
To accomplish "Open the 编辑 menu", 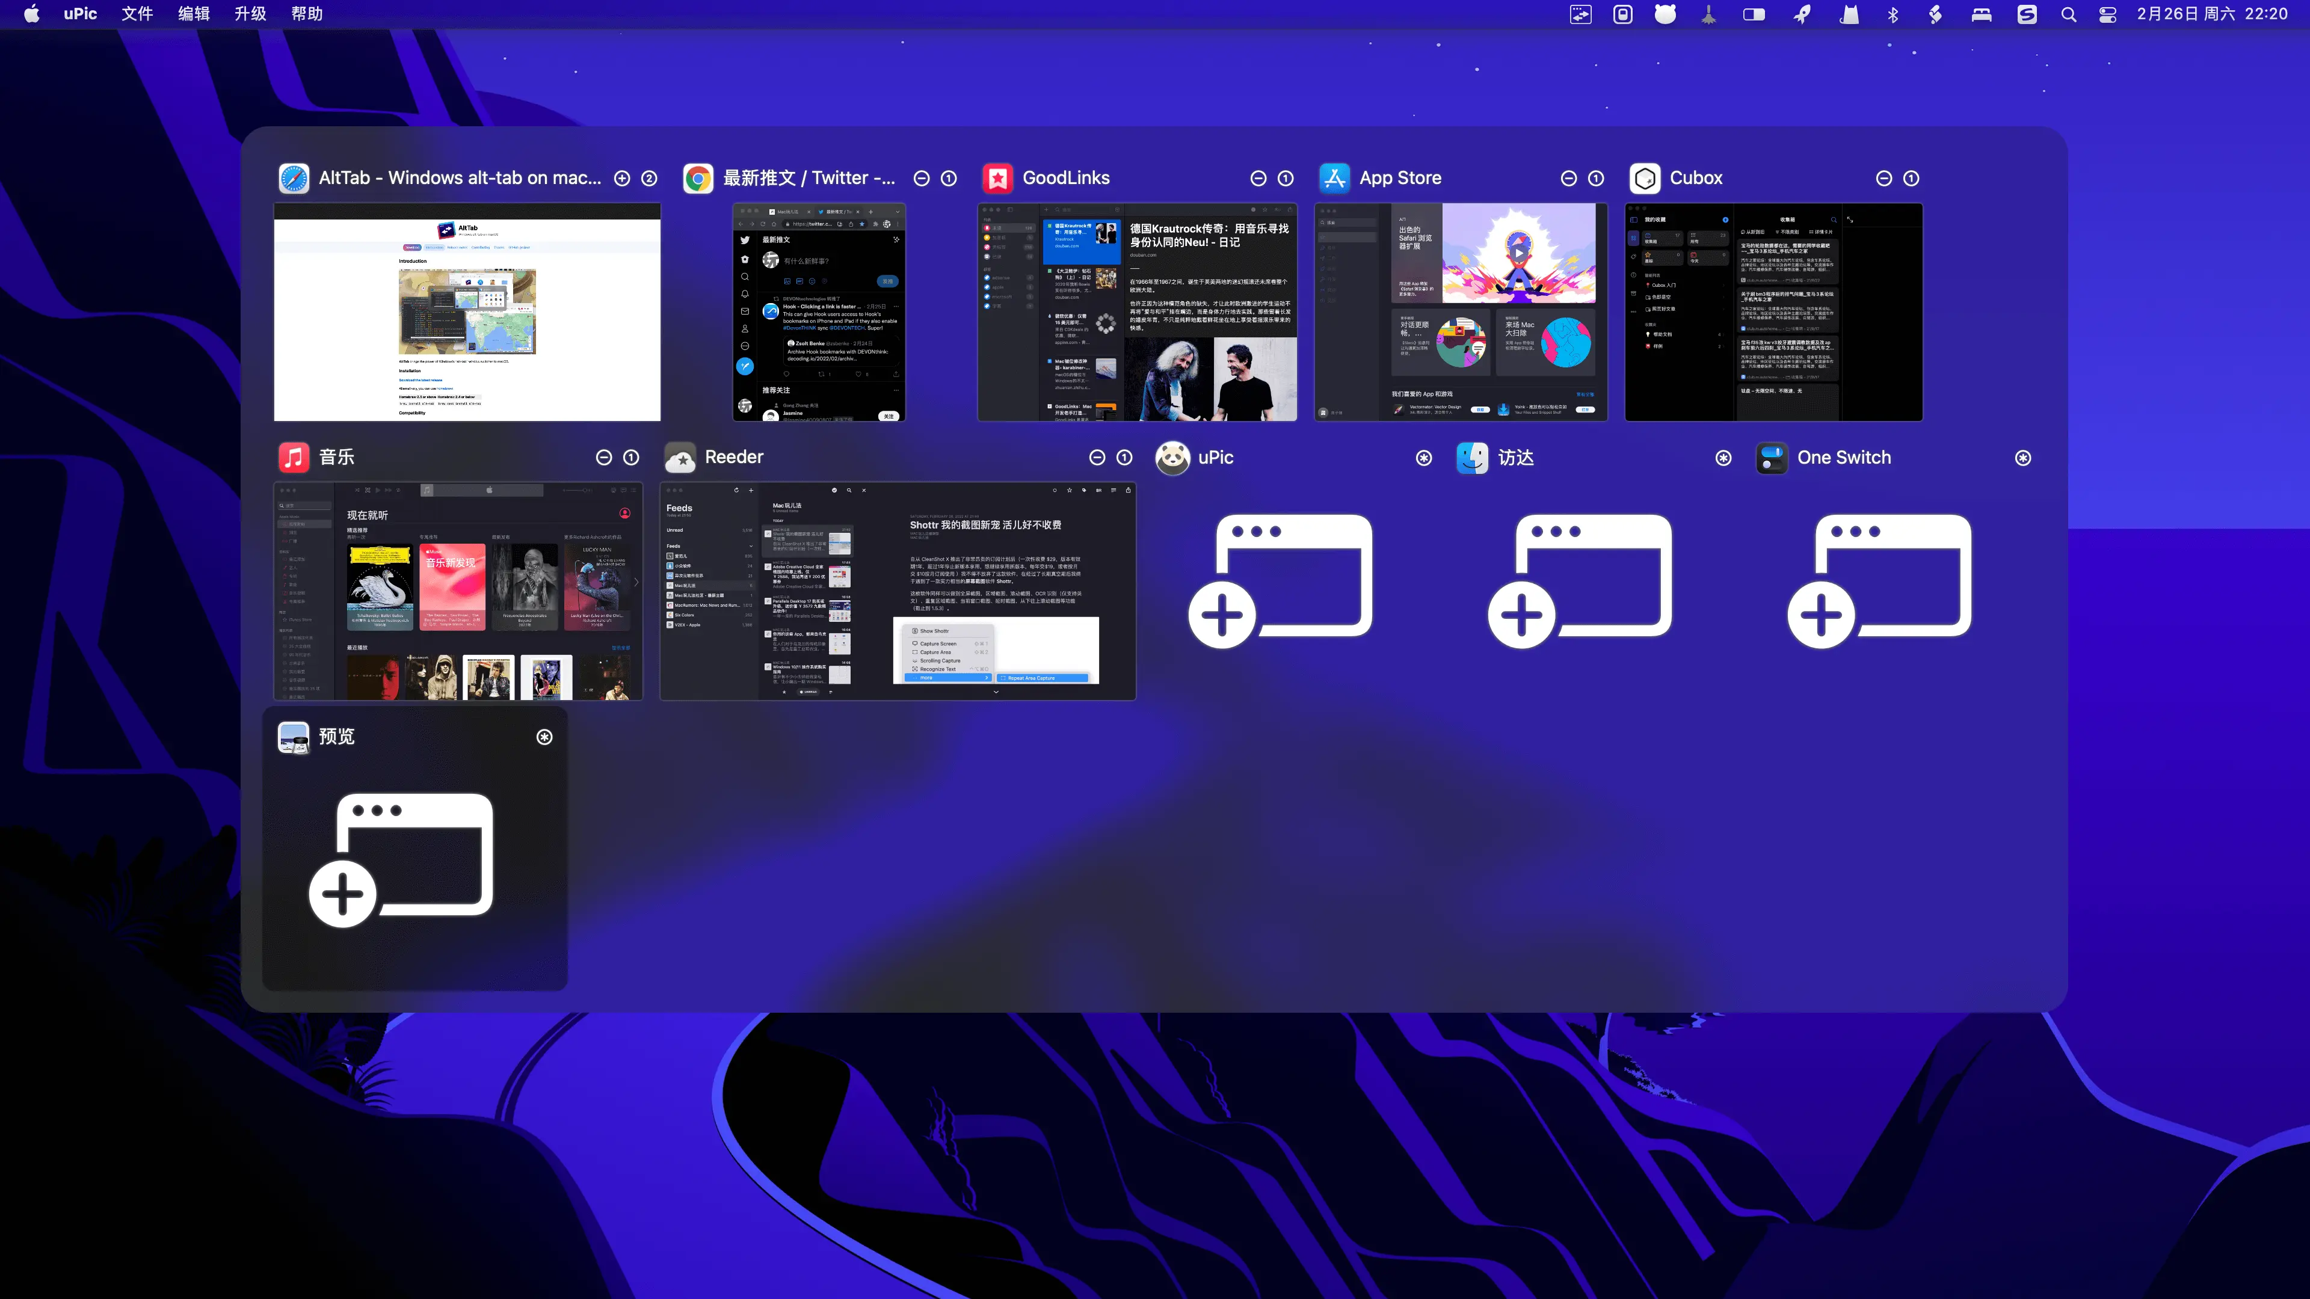I will (194, 13).
